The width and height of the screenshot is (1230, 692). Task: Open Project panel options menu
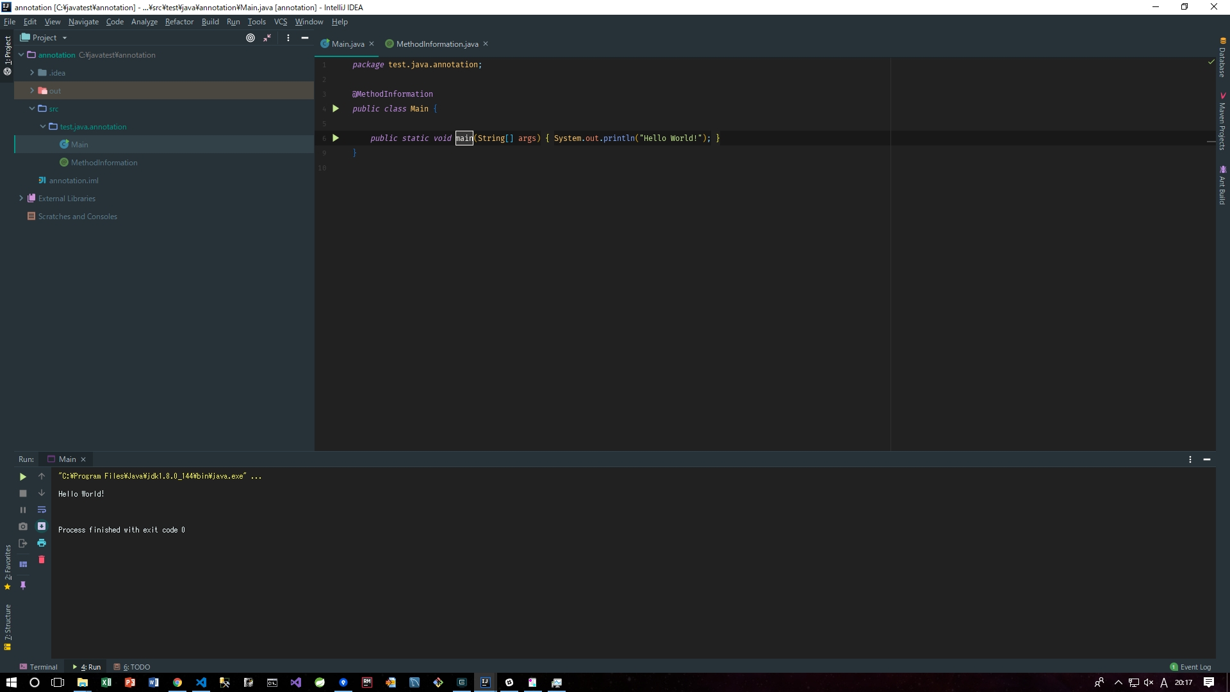point(288,38)
